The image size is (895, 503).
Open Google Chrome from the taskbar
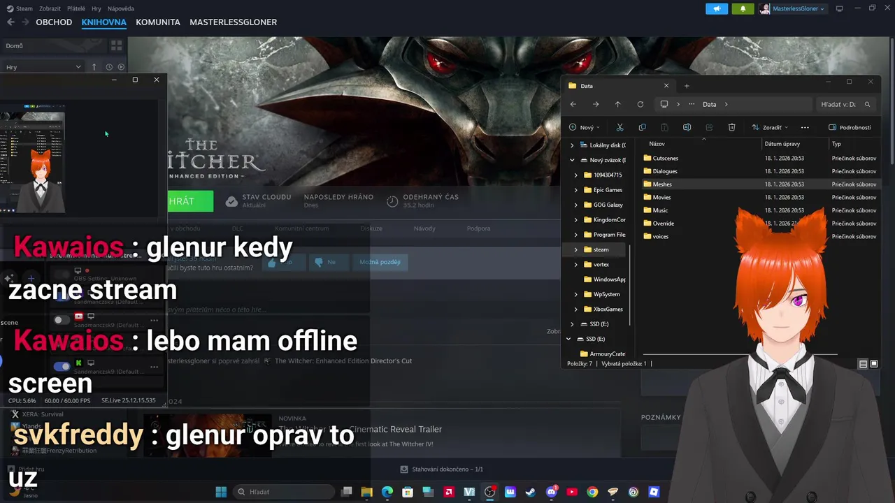click(592, 492)
